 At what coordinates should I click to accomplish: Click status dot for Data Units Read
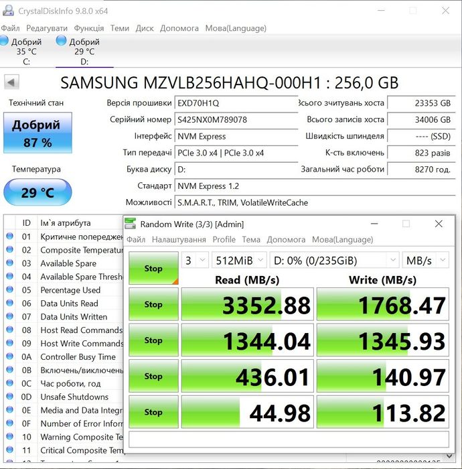click(9, 303)
